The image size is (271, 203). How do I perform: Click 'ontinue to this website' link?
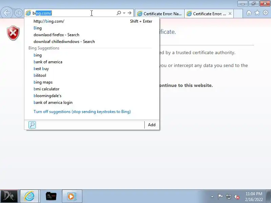pyautogui.click(x=186, y=85)
